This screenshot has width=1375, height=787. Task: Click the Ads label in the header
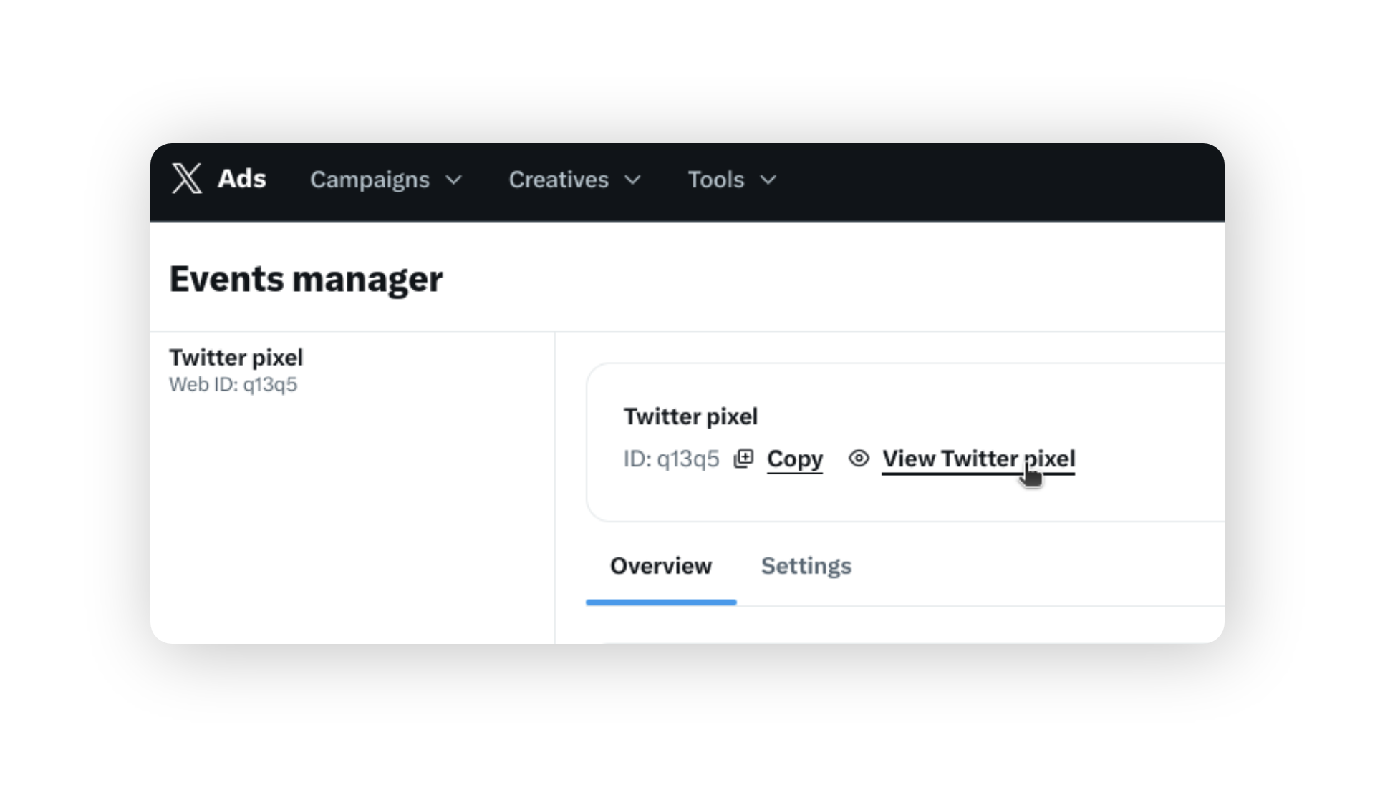pyautogui.click(x=242, y=179)
